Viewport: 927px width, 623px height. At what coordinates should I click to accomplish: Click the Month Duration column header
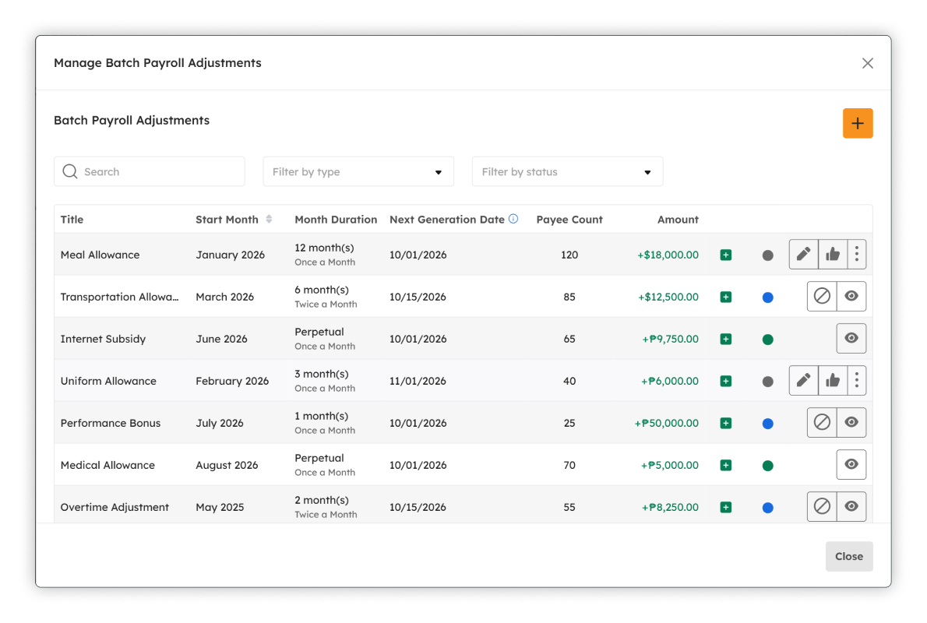[336, 220]
